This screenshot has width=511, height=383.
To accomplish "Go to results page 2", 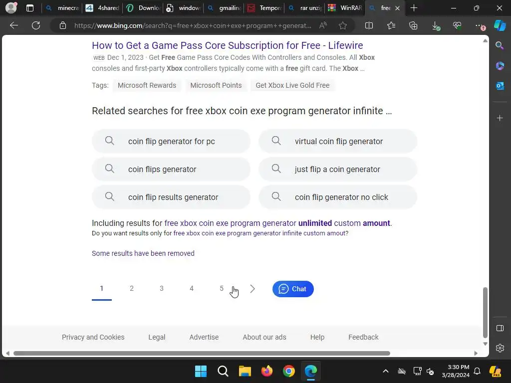I will 132,289.
